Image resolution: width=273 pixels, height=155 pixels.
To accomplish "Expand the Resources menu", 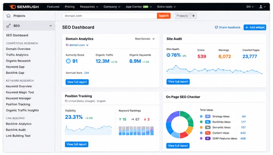I will (89, 7).
